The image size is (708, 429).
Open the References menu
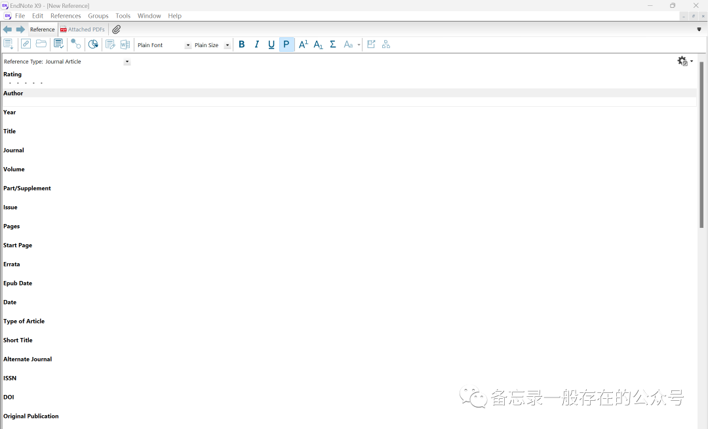(x=66, y=16)
